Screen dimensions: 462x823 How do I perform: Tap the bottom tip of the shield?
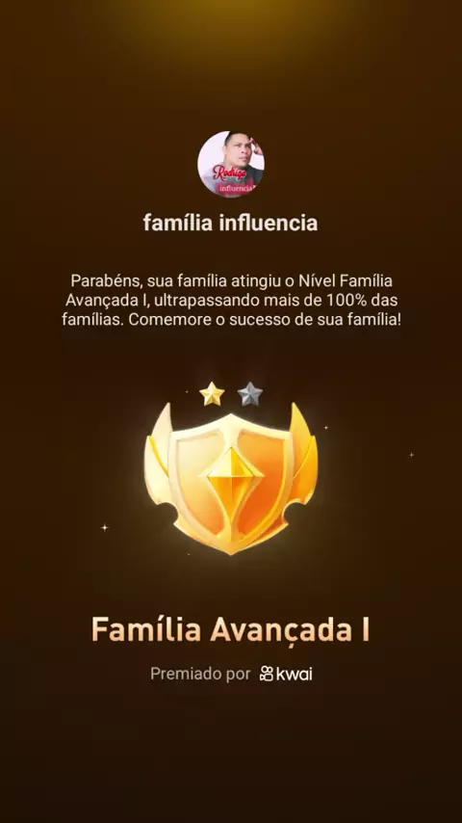[231, 548]
